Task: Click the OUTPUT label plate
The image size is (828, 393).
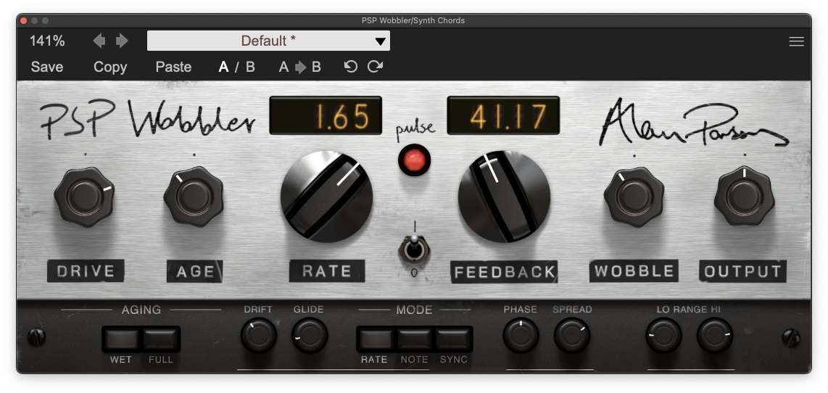Action: (743, 271)
